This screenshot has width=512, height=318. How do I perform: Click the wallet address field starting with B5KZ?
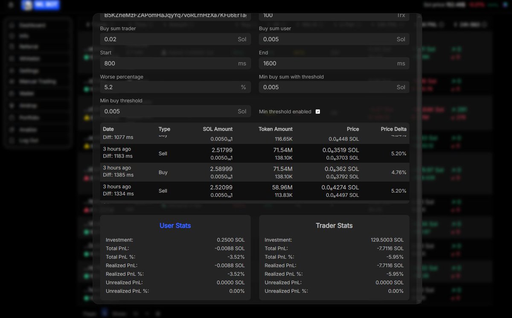(175, 16)
